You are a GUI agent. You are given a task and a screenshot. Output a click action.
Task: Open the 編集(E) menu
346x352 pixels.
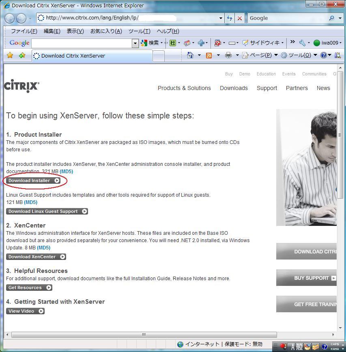coord(52,31)
